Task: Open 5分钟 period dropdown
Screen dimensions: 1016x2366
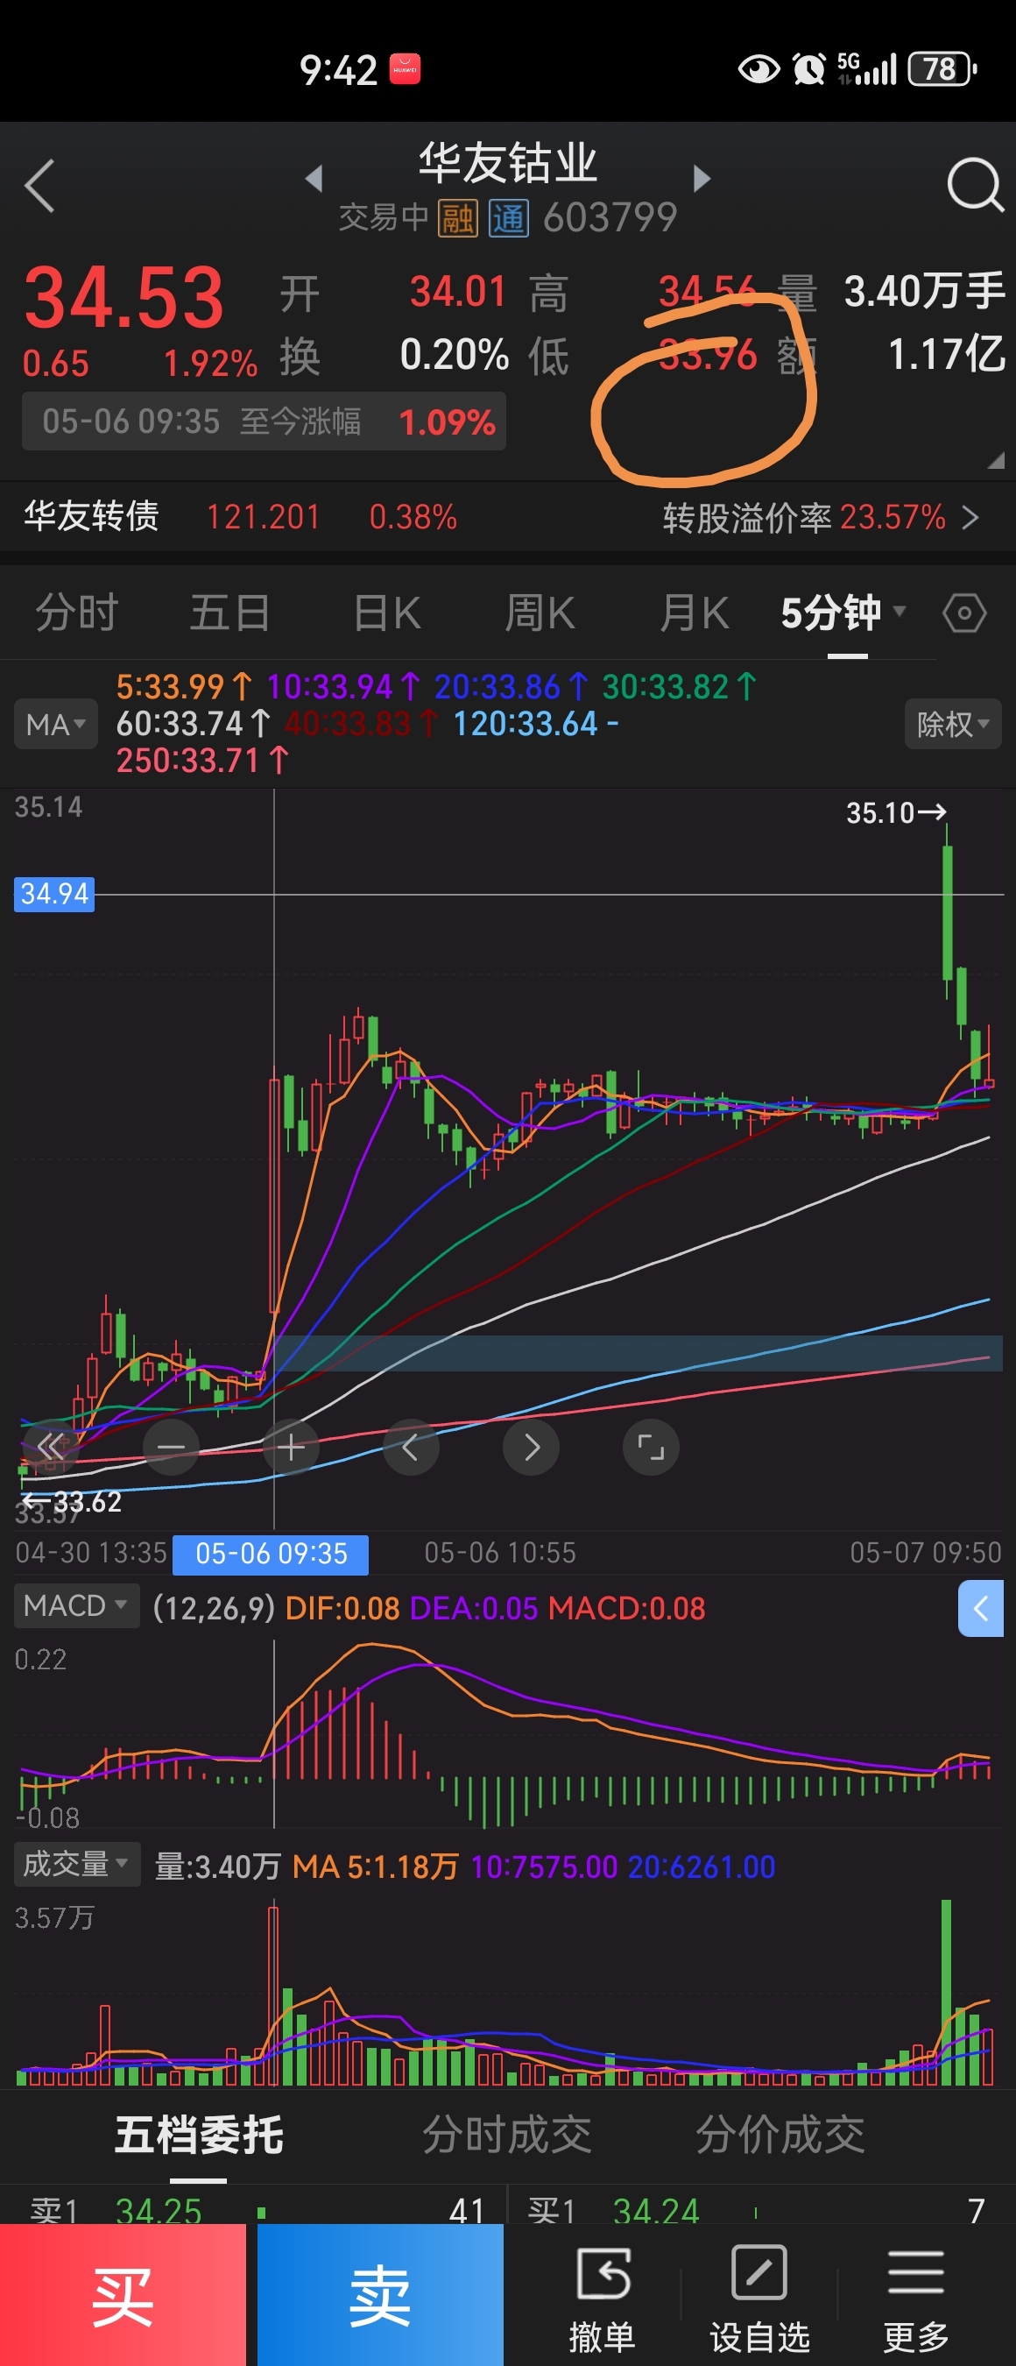Action: click(x=843, y=613)
